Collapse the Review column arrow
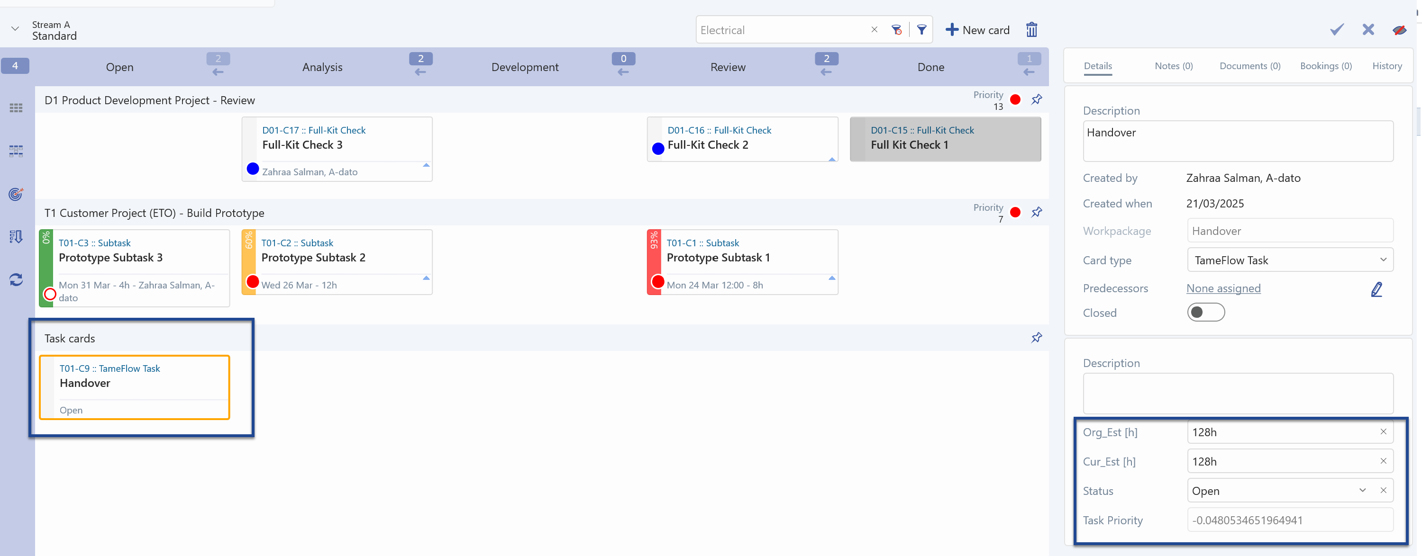 [x=826, y=72]
